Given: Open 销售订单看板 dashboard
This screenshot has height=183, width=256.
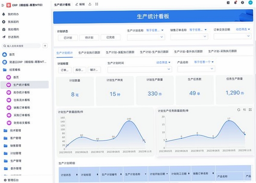Looking at the screenshot, I should click(18, 108).
